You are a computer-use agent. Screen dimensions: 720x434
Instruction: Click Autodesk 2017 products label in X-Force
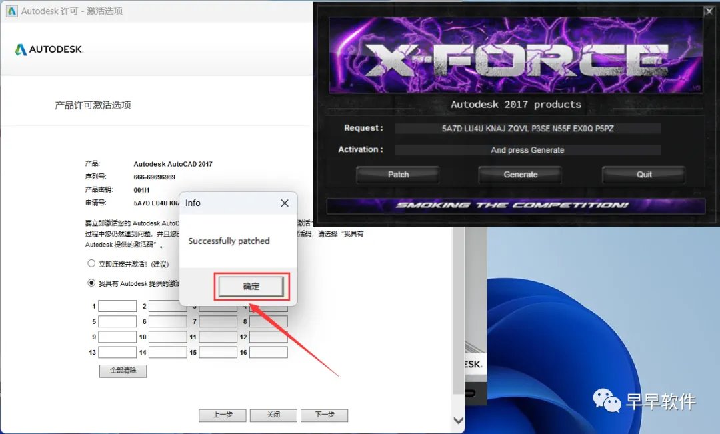pyautogui.click(x=515, y=104)
